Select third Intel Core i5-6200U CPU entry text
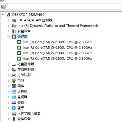 [57, 53]
